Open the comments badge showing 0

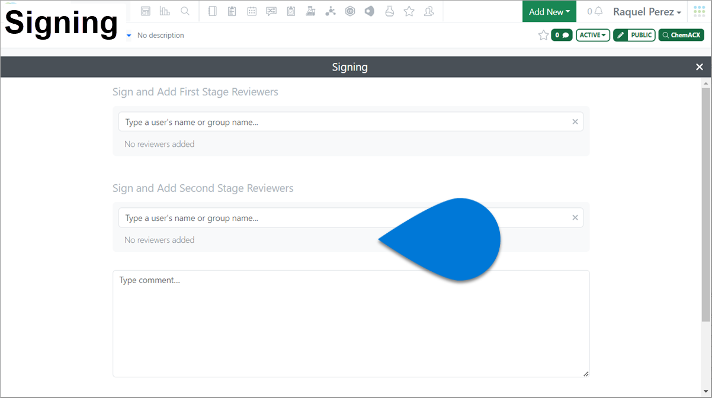[562, 35]
